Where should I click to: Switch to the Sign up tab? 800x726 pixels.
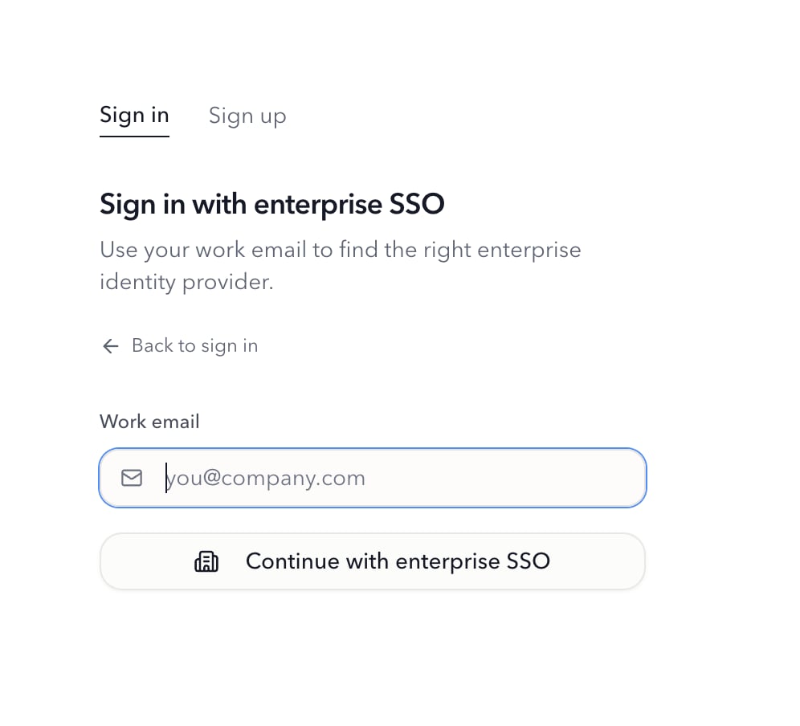point(247,116)
